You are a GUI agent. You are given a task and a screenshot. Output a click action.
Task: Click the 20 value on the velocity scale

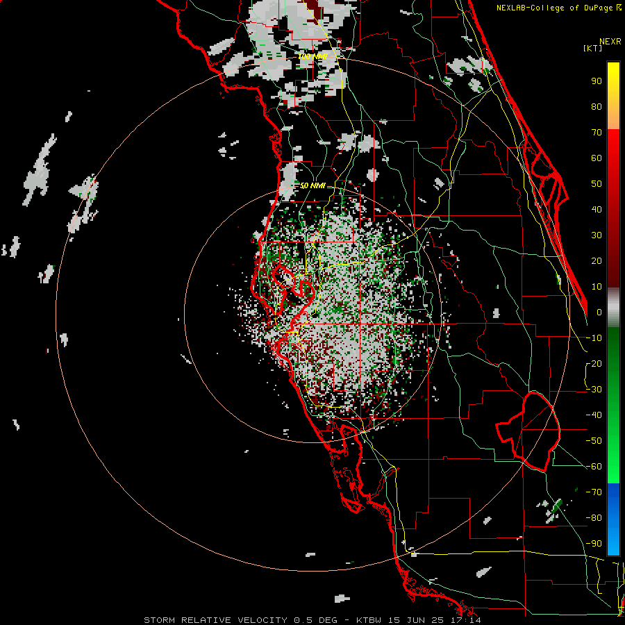click(x=597, y=261)
